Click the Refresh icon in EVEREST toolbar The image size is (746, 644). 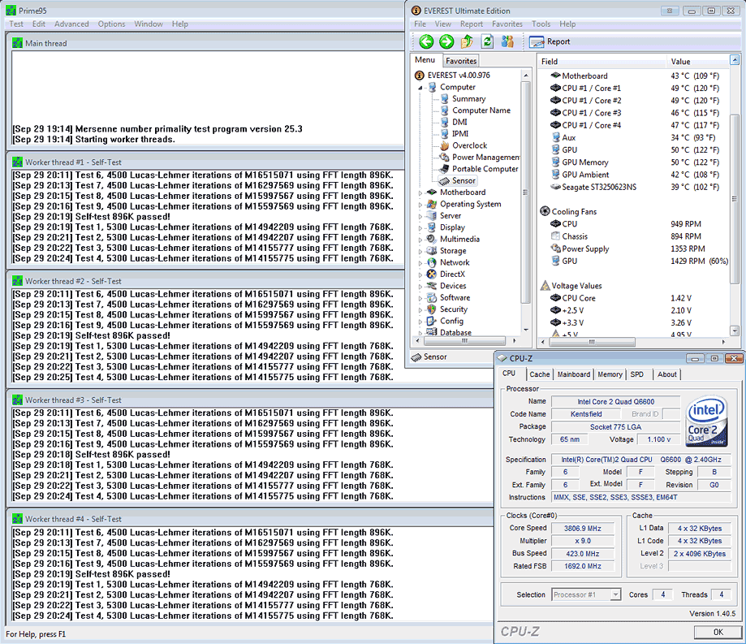tap(487, 42)
